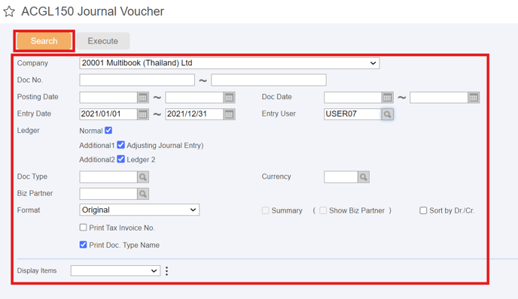Uncheck Print Doc. Type Name checkbox
Screen dimensions: 518x299
[x=84, y=245]
